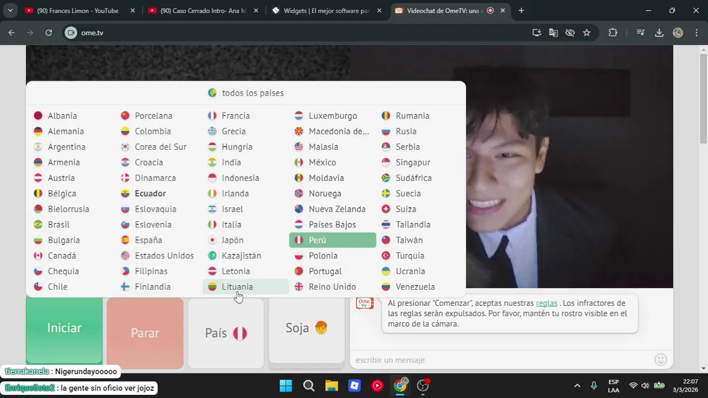
Task: Open the red circular taskbar app
Action: [x=377, y=385]
